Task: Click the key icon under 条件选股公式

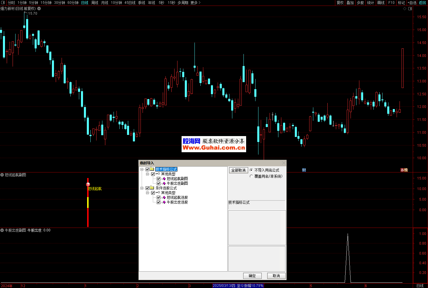Action: [158, 193]
